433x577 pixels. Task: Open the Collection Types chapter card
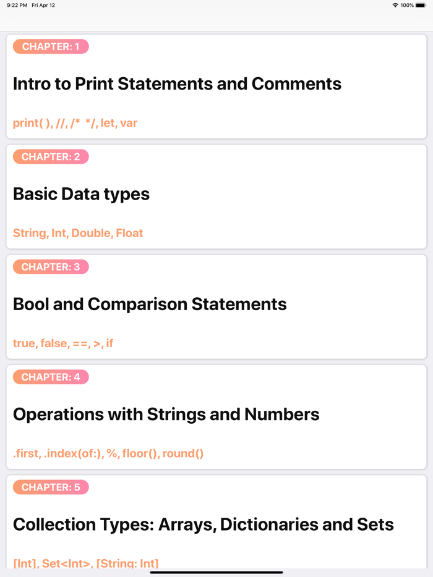coord(203,524)
